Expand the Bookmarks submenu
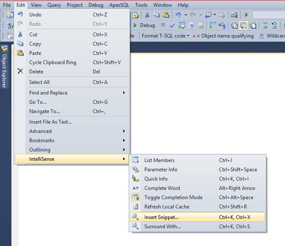This screenshot has width=285, height=246. tap(72, 140)
